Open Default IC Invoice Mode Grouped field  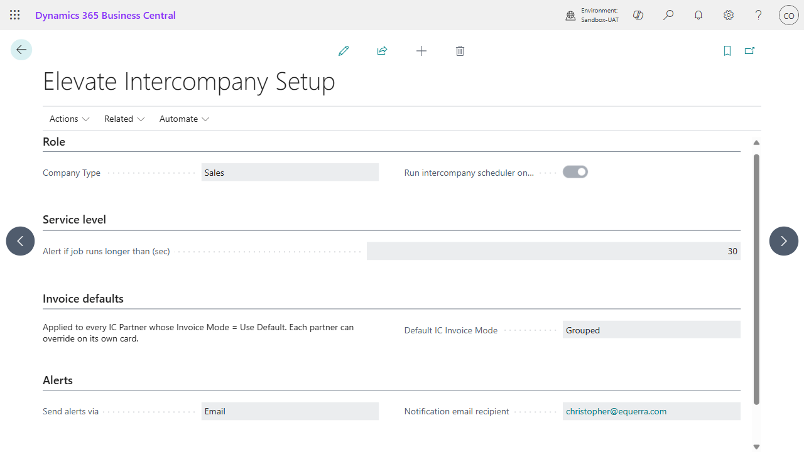coord(651,330)
